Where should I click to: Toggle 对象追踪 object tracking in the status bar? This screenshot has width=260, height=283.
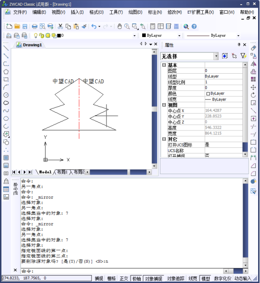(176, 278)
